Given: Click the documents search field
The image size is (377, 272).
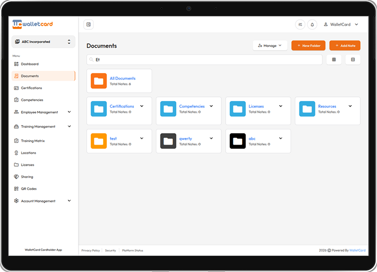Looking at the screenshot, I should click(x=204, y=59).
